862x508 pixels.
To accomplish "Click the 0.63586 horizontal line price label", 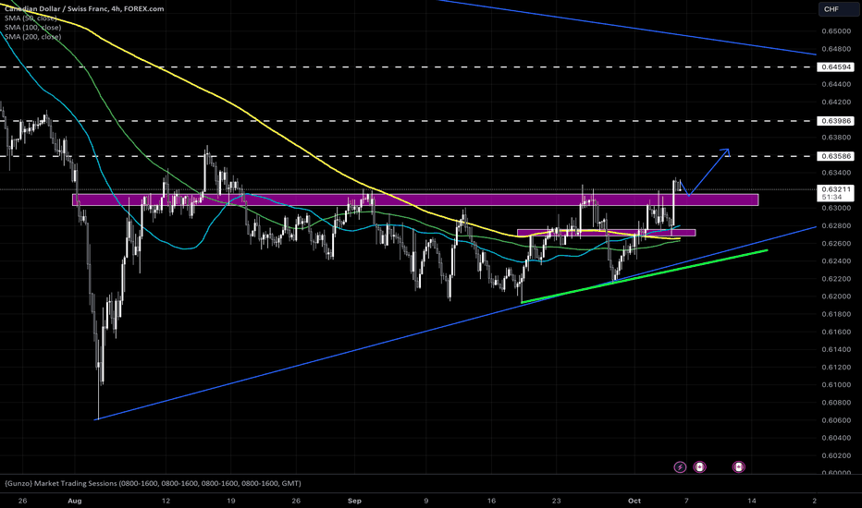I will pyautogui.click(x=835, y=156).
